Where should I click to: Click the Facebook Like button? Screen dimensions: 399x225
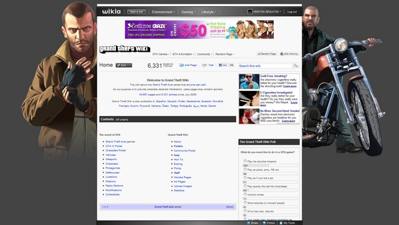pyautogui.click(x=223, y=65)
